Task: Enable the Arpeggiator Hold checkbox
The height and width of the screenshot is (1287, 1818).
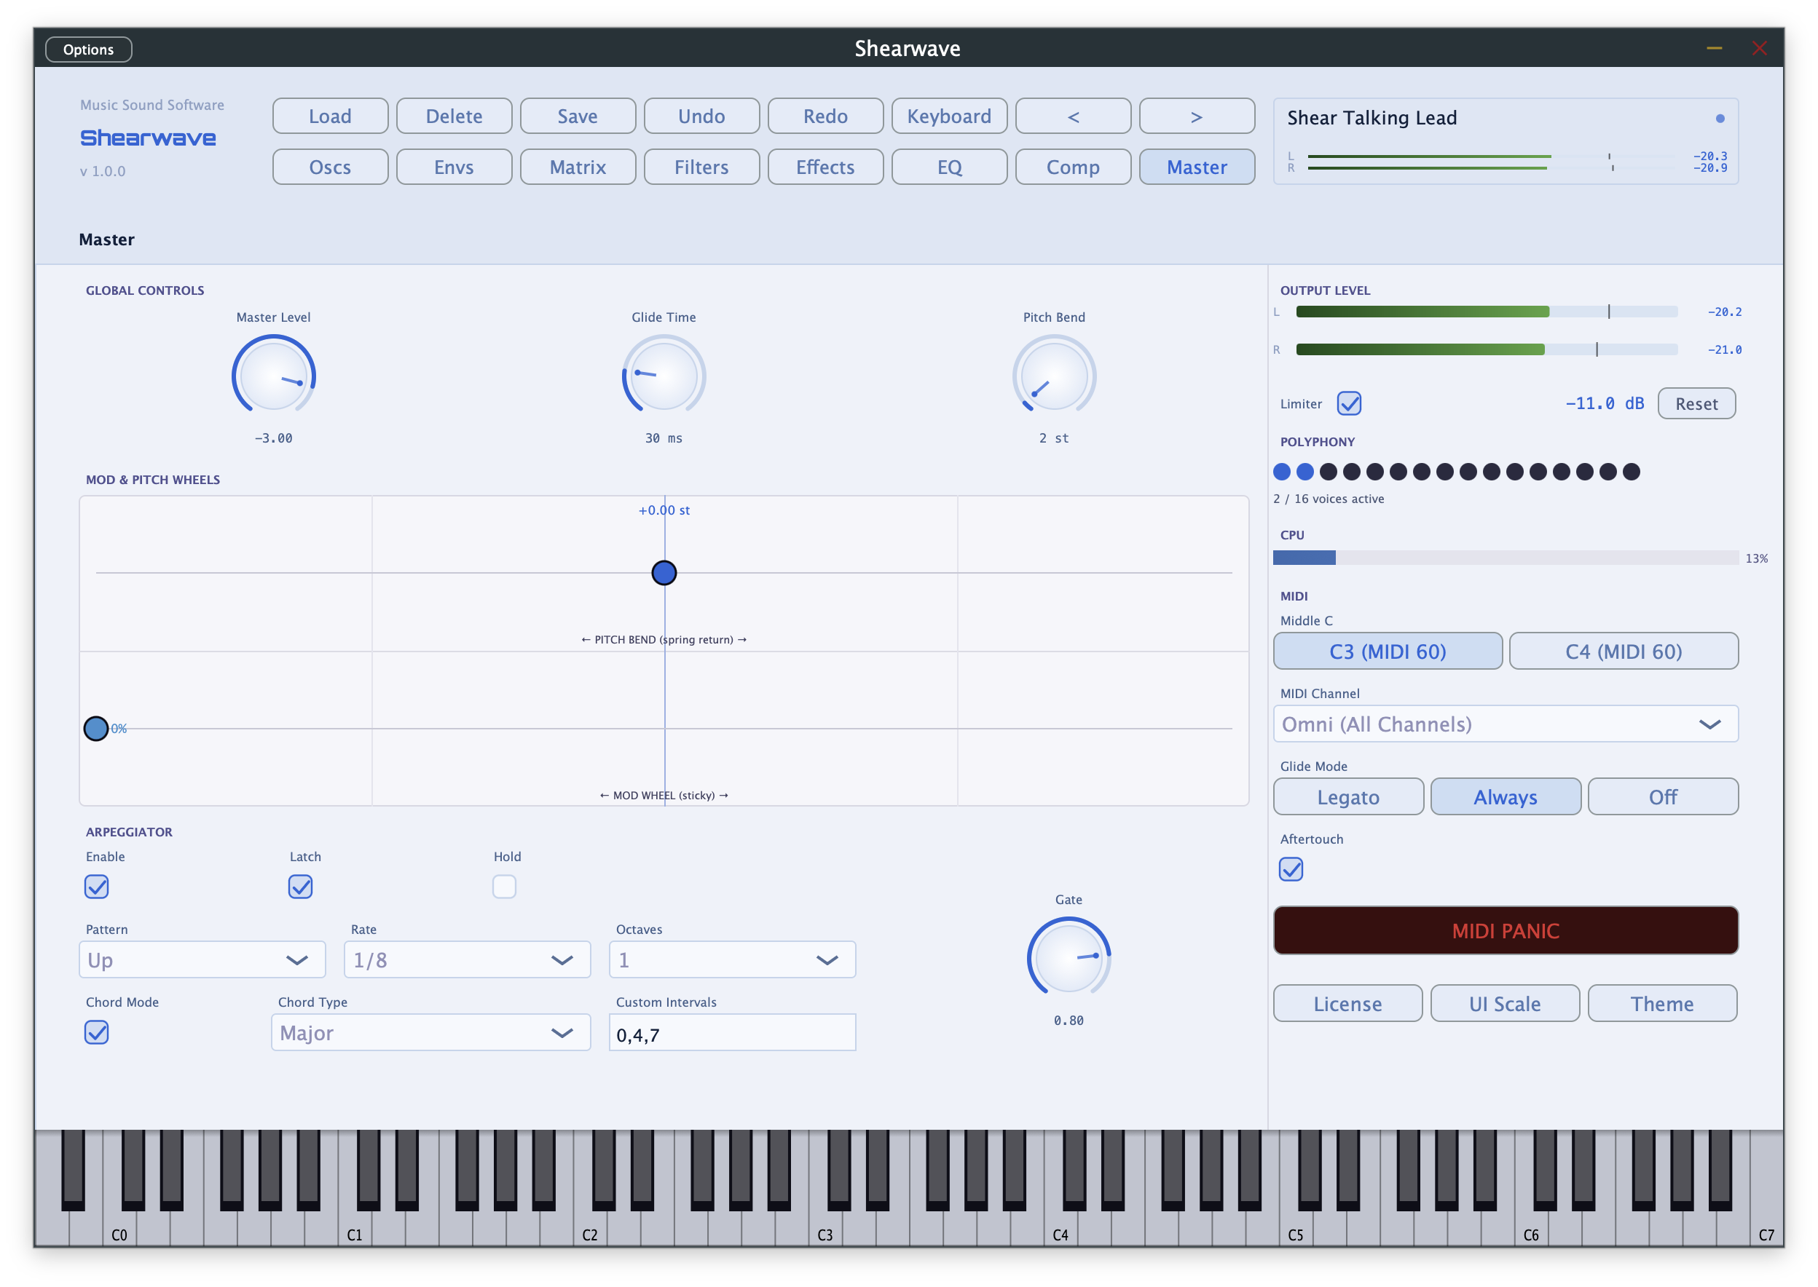Action: [x=504, y=886]
